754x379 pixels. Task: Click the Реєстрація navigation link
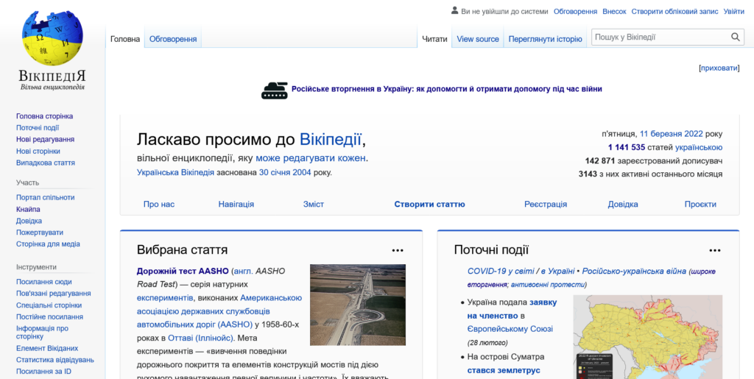pos(545,204)
